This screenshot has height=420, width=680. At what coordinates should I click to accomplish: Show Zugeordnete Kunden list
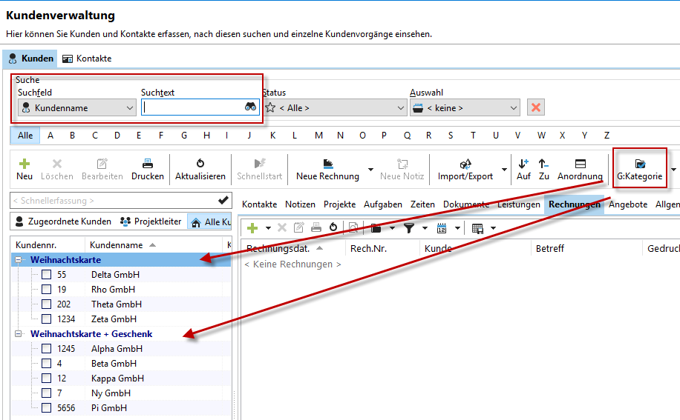62,221
